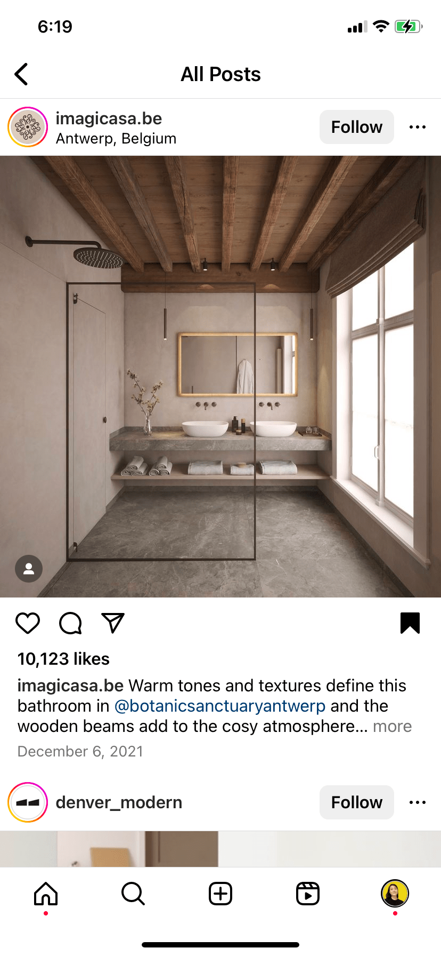
Task: Open the Reels tab
Action: point(308,894)
